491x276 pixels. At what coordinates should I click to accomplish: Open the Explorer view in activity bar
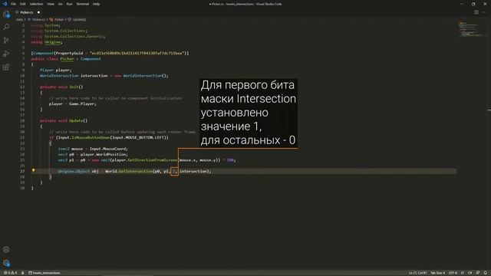(x=6, y=14)
